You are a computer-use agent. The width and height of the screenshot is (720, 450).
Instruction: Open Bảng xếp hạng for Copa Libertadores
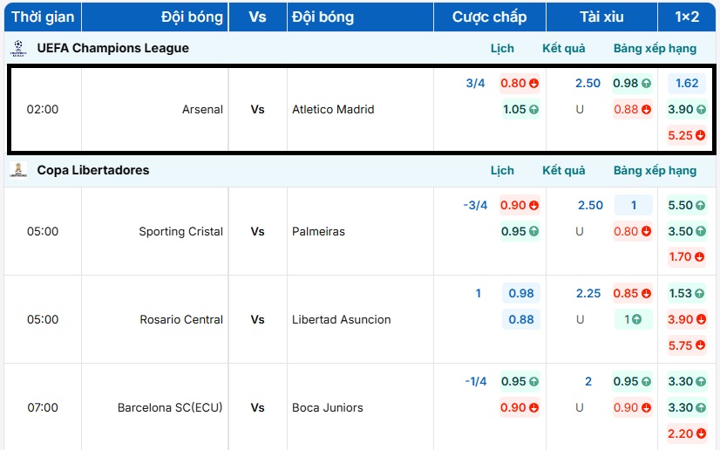click(655, 170)
